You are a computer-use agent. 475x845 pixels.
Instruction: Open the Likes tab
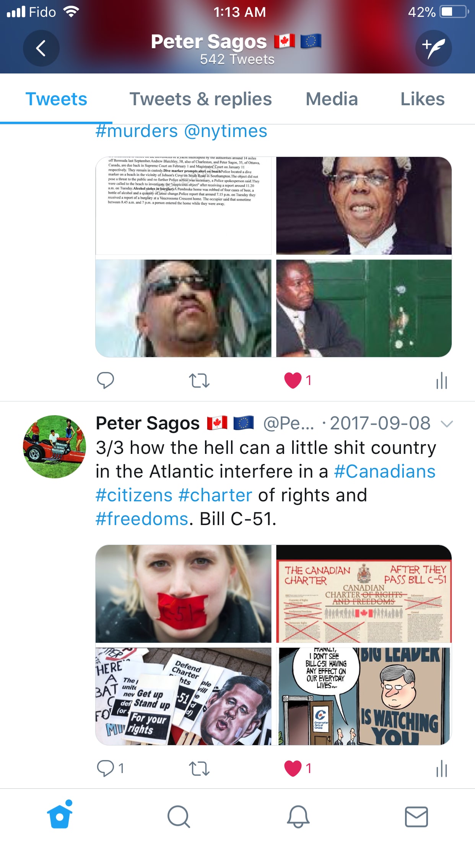tap(422, 99)
